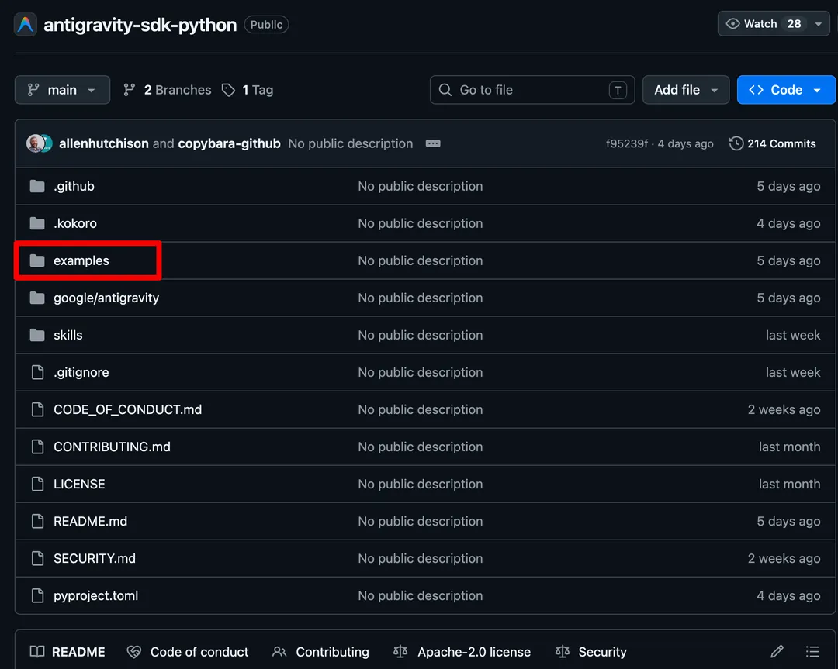The width and height of the screenshot is (838, 669).
Task: Click the antigravity repository logo icon
Action: (25, 25)
